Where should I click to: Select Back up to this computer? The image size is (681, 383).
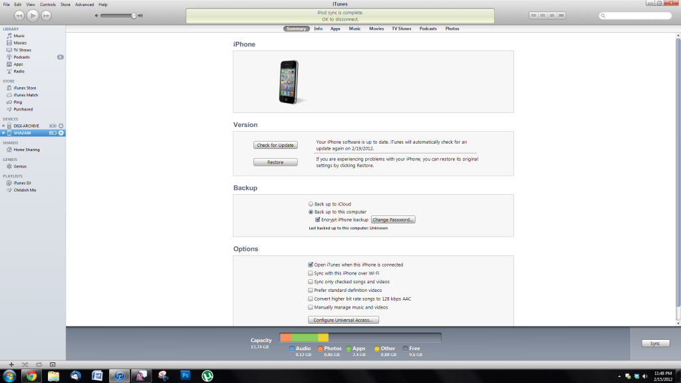click(x=311, y=212)
